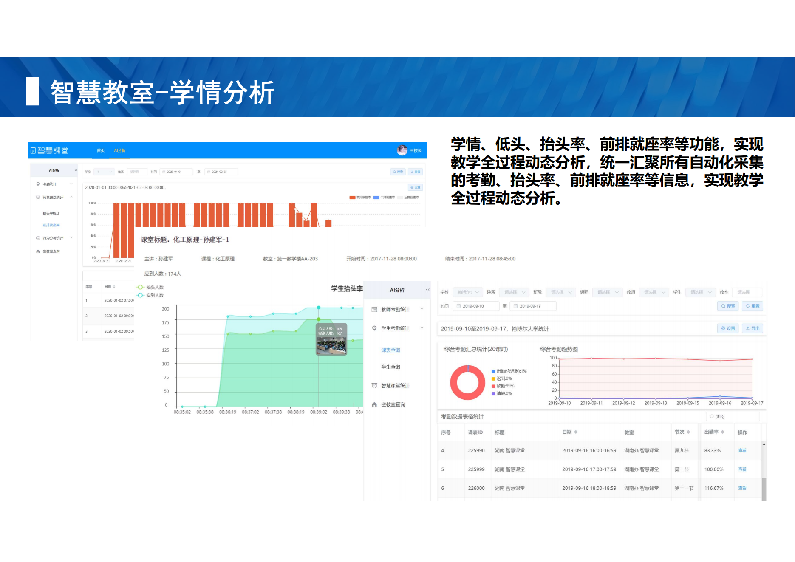Sort table by 日期 column arrows

click(x=576, y=432)
